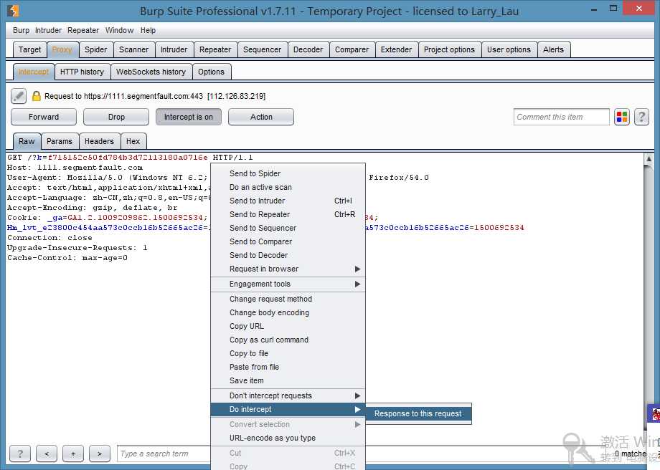
Task: Open the Window menu
Action: coord(119,30)
